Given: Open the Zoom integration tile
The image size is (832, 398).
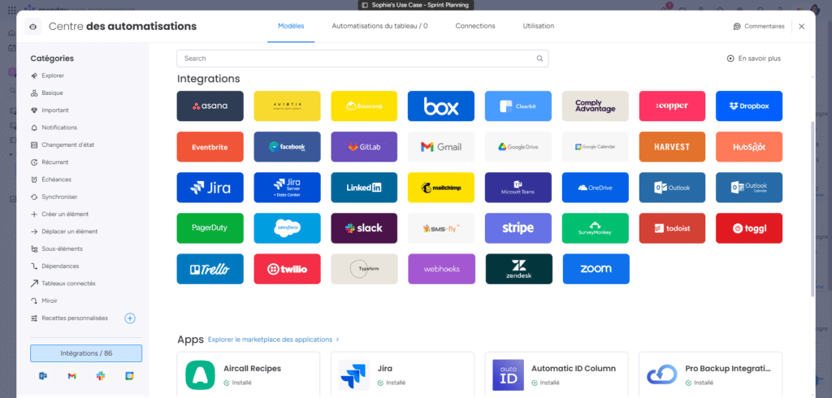Looking at the screenshot, I should click(596, 269).
